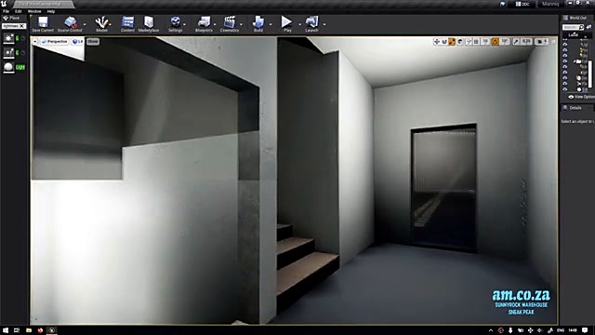The height and width of the screenshot is (335, 595).
Task: Toggle grid snapping in viewport toolbar
Action: 476,41
